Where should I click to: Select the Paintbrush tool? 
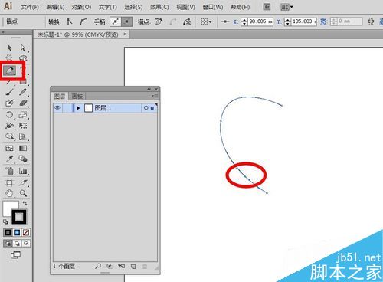tap(10, 92)
